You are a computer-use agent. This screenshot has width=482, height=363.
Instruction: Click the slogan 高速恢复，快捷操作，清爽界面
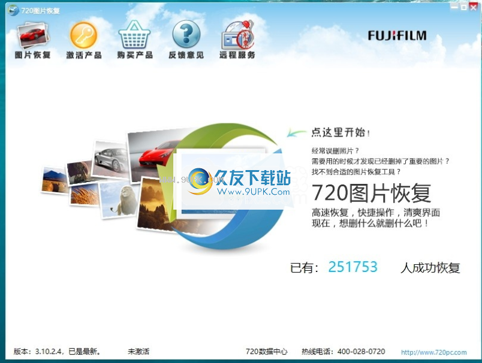coord(376,213)
